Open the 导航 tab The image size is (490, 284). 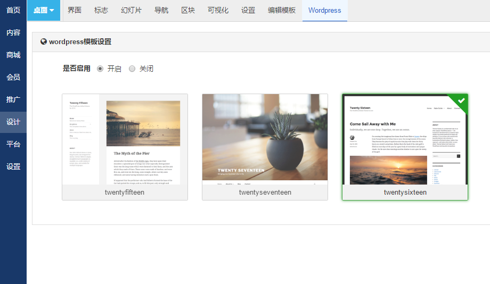(161, 10)
